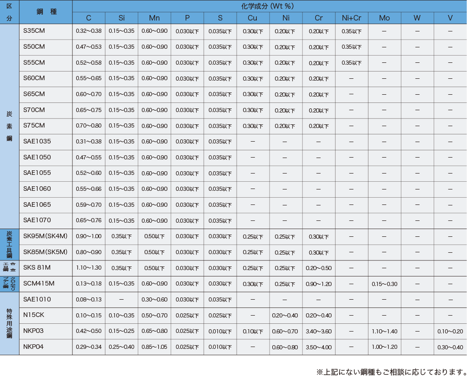Select Cr value 3.40~3.60 for NKP03
467x378 pixels.
(319, 331)
